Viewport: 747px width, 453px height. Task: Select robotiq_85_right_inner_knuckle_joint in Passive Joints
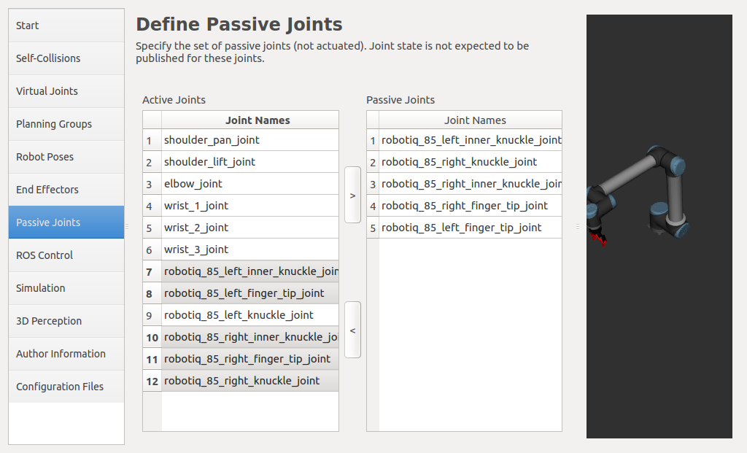click(x=471, y=184)
